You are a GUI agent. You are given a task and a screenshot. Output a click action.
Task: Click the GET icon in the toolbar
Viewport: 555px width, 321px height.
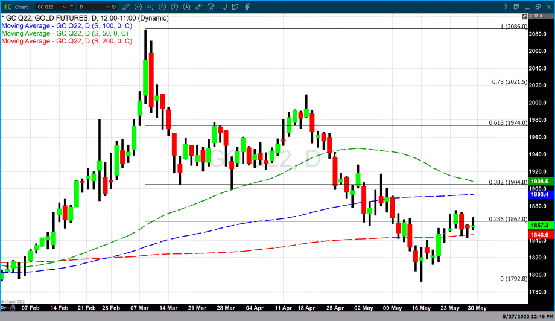pos(150,7)
